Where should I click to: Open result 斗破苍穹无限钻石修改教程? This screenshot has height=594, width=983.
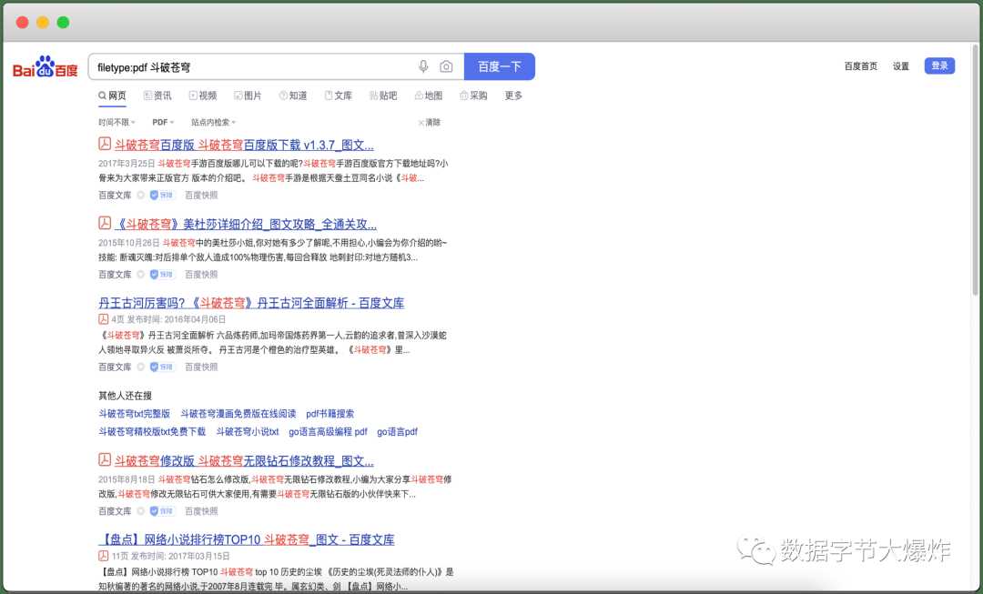coord(244,460)
